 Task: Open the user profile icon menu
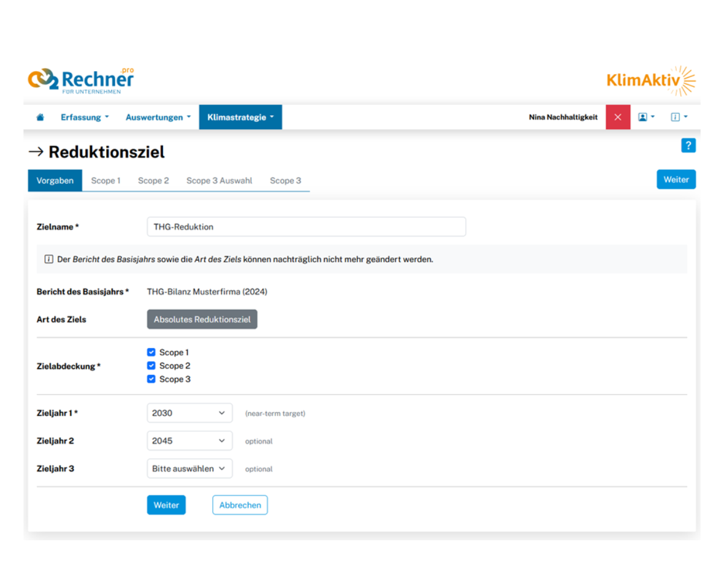pos(646,117)
